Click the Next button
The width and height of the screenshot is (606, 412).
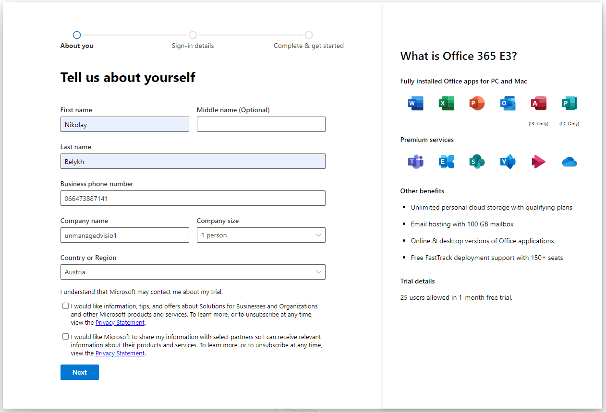[80, 372]
